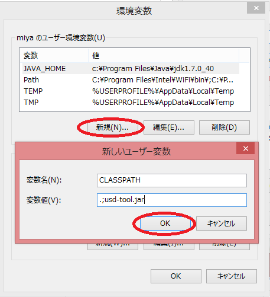270x297 pixels.
Task: Click the 変数値(V) field with .;usd-tool.jar
Action: [x=172, y=200]
